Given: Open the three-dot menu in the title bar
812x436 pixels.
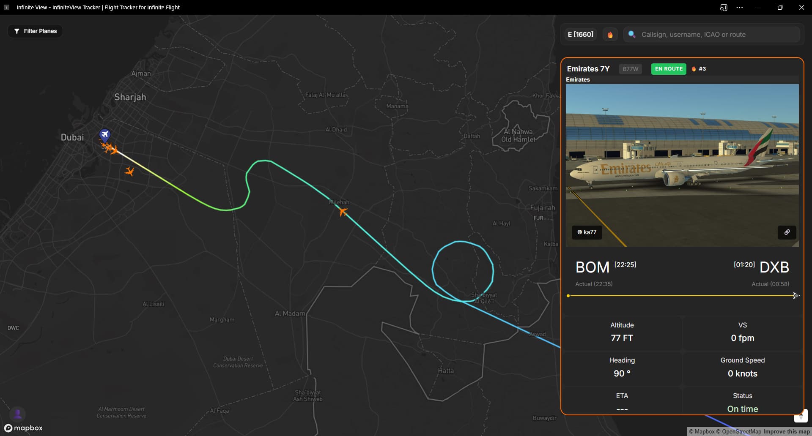Looking at the screenshot, I should 739,8.
